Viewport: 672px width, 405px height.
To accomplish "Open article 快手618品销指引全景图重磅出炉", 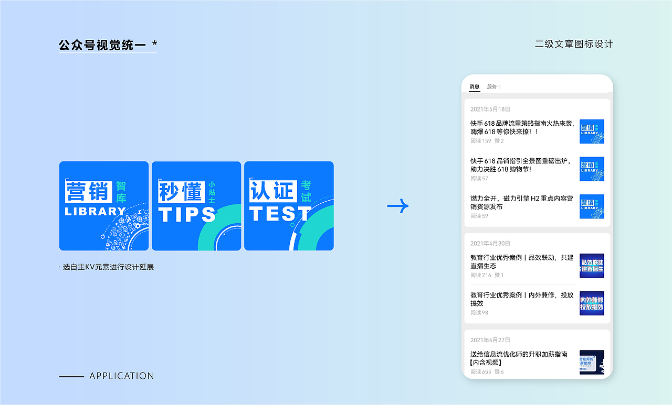I will [x=522, y=165].
